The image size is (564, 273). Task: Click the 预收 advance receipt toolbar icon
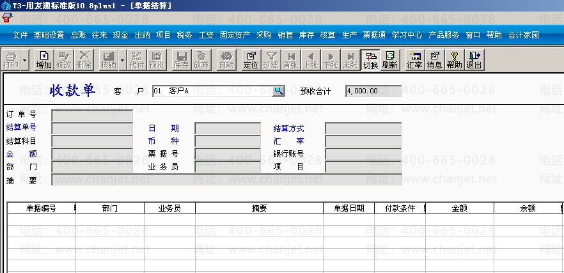click(x=157, y=59)
